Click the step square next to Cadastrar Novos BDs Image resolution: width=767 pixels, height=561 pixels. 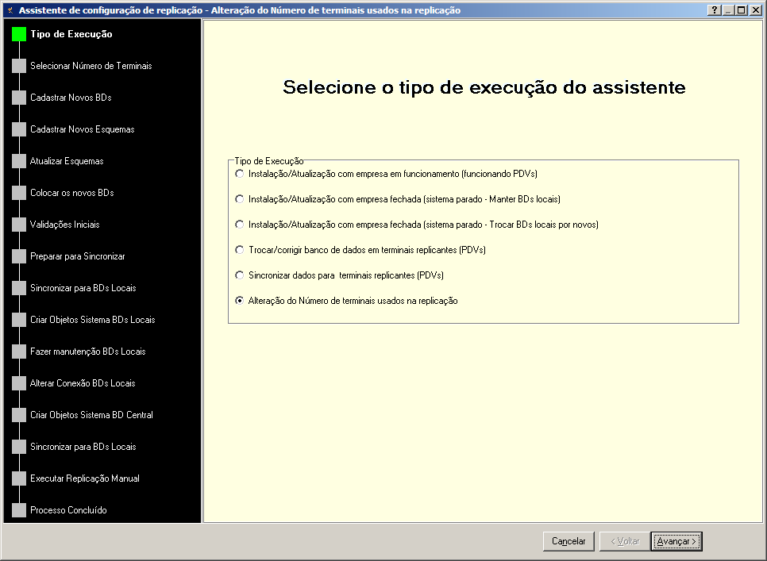19,98
